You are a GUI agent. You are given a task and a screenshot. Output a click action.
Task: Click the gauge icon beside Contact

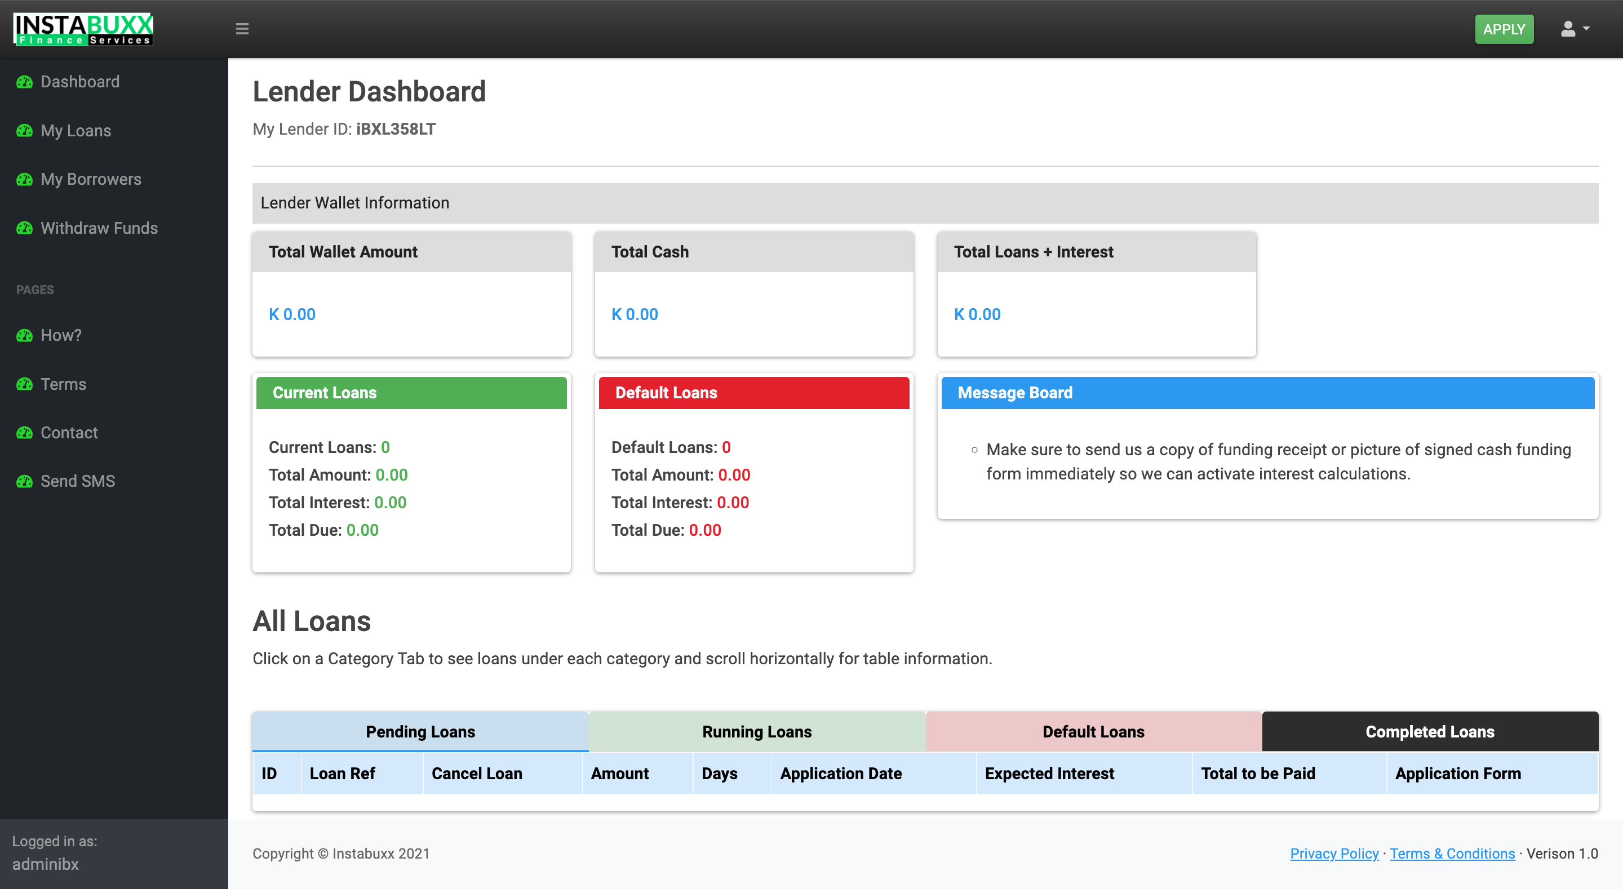pos(25,433)
